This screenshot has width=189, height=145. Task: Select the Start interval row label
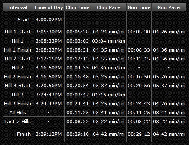tap(24, 20)
